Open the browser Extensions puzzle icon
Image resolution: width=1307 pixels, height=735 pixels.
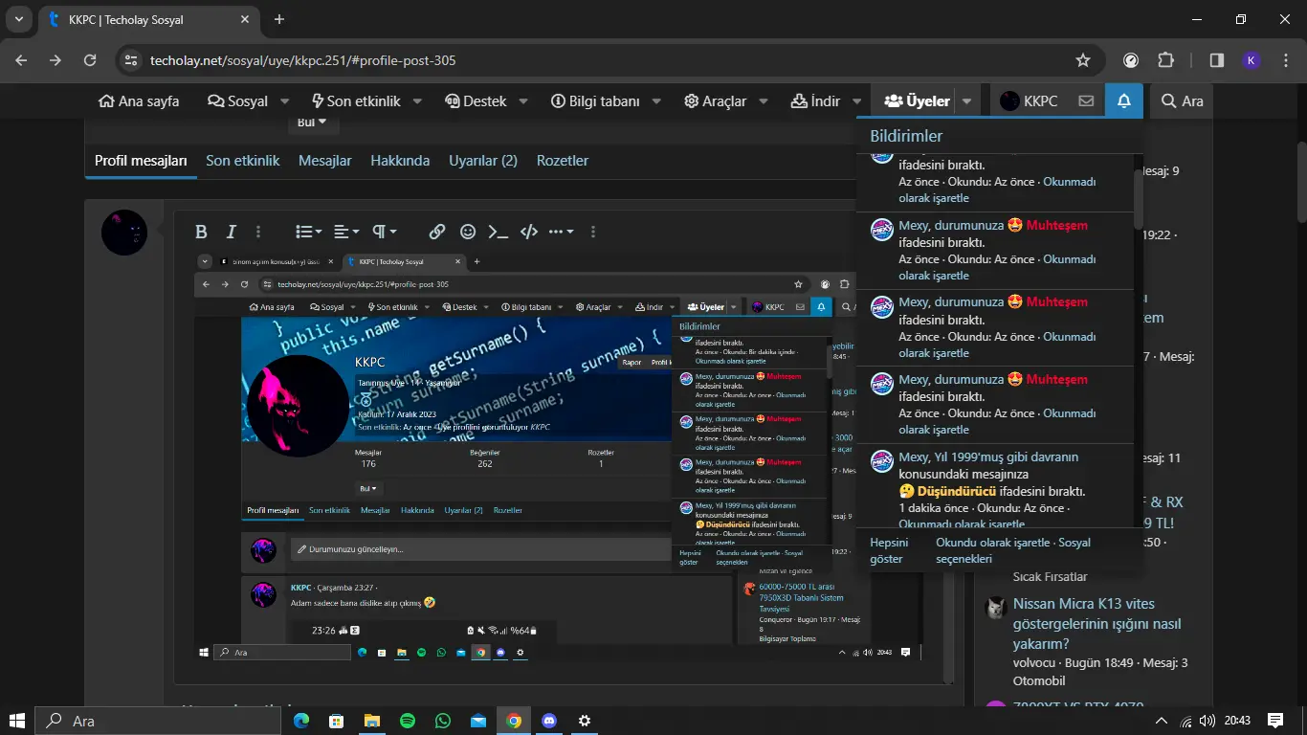coord(1165,60)
